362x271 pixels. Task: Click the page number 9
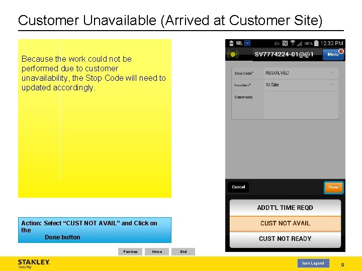click(x=342, y=264)
